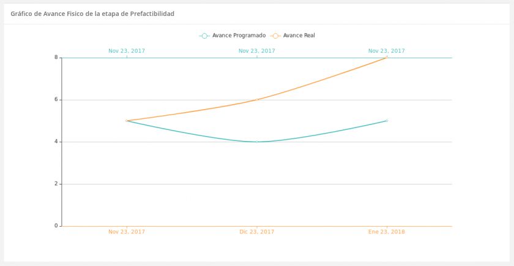
Task: Click the middle teal top-axis Nov 23, 2017 label
Action: point(257,51)
